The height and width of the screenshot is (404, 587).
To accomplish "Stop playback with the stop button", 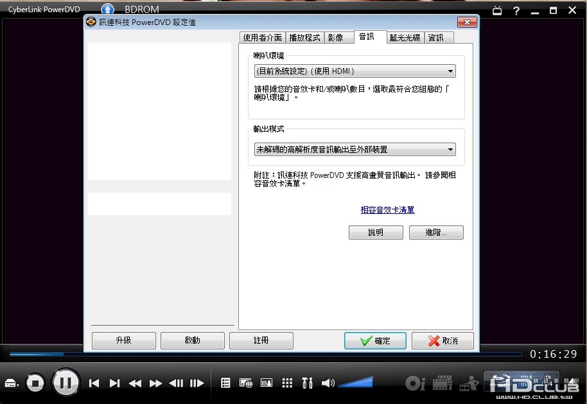I will pyautogui.click(x=35, y=383).
